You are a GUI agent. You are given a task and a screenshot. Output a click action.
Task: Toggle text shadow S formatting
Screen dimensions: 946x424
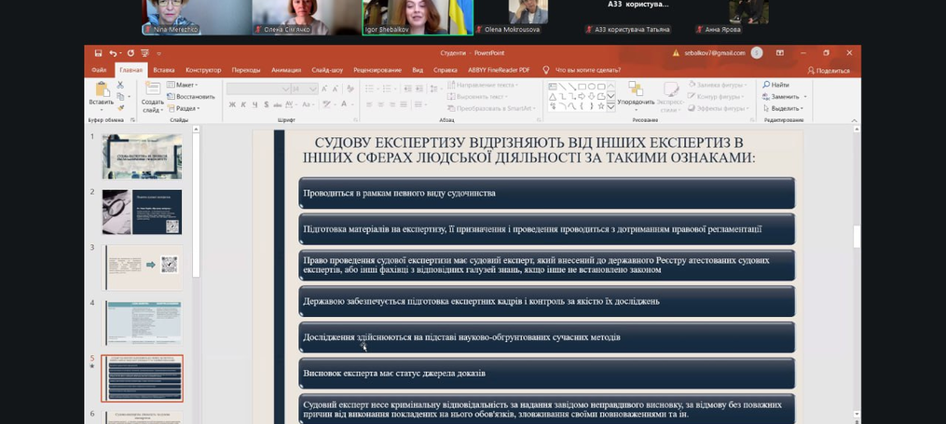(x=266, y=105)
